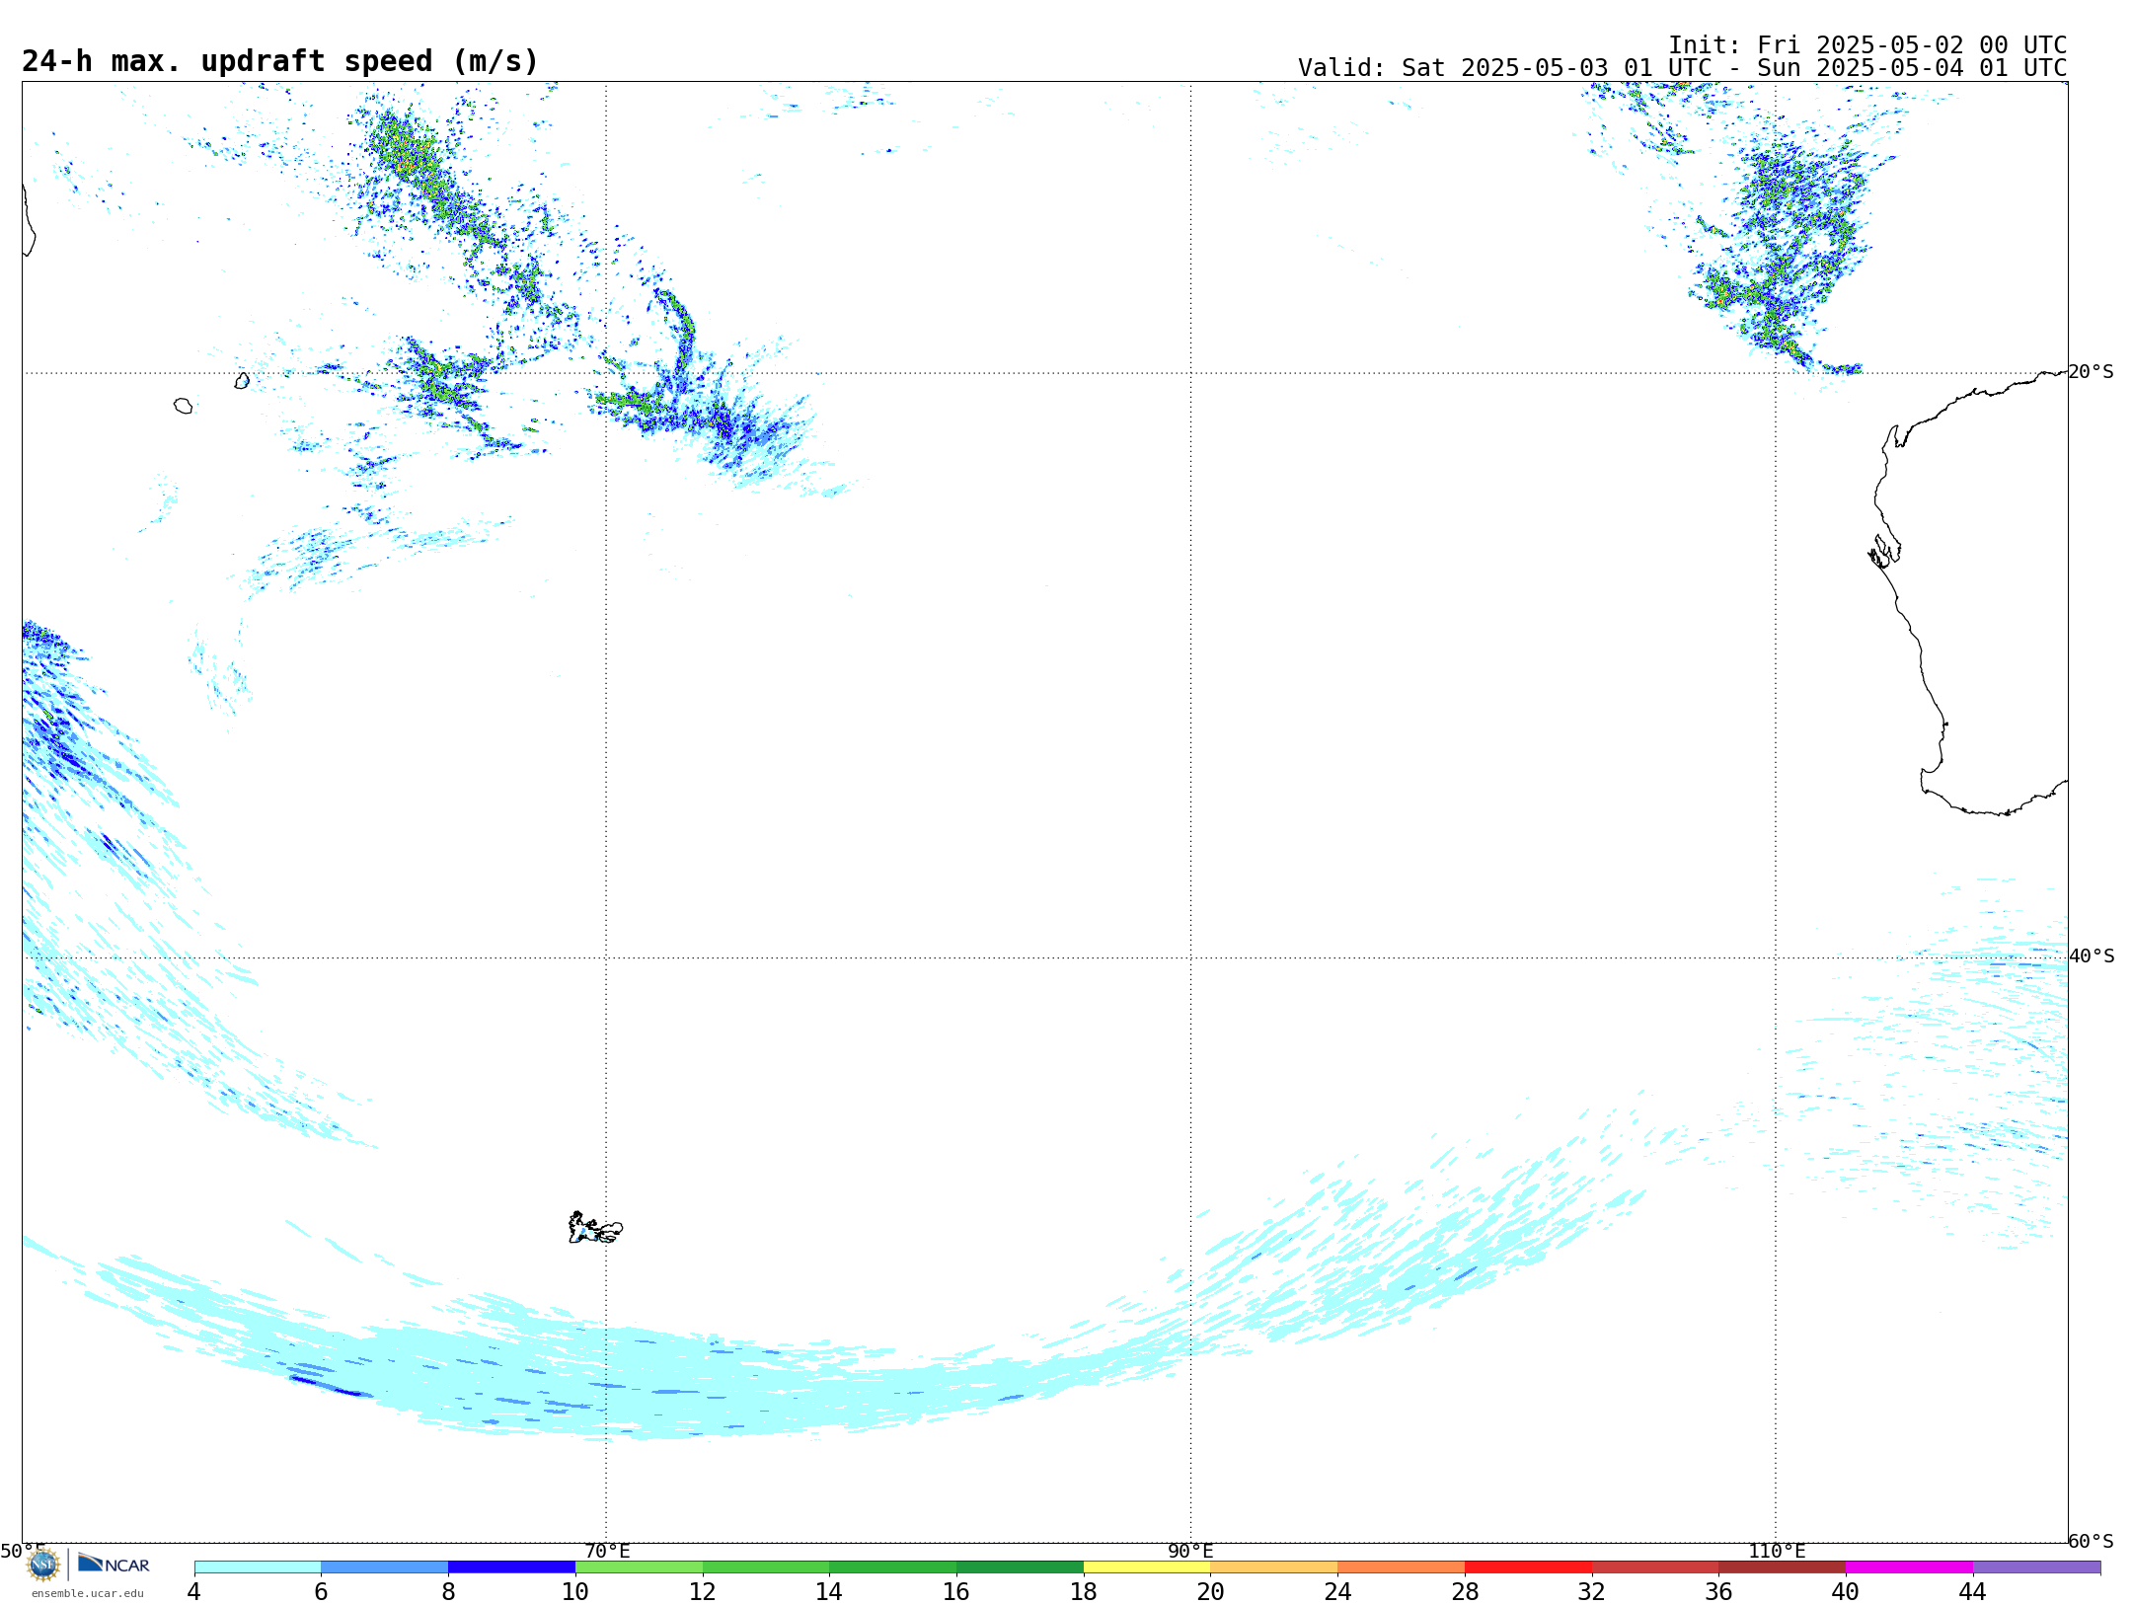Screen dimensions: 2132x1605
Task: Click the "70°E" longitude label
Action: click(607, 1552)
